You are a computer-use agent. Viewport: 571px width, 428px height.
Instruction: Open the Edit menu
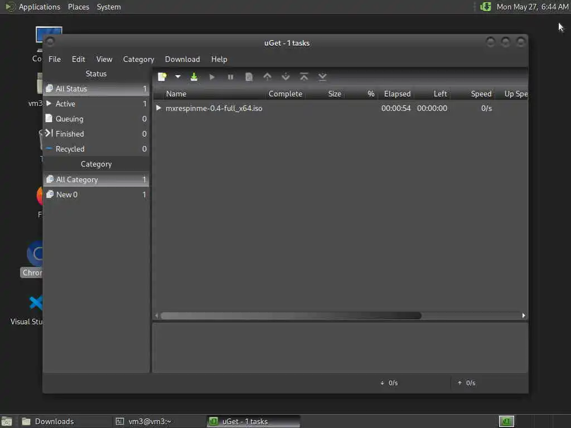[x=78, y=59]
